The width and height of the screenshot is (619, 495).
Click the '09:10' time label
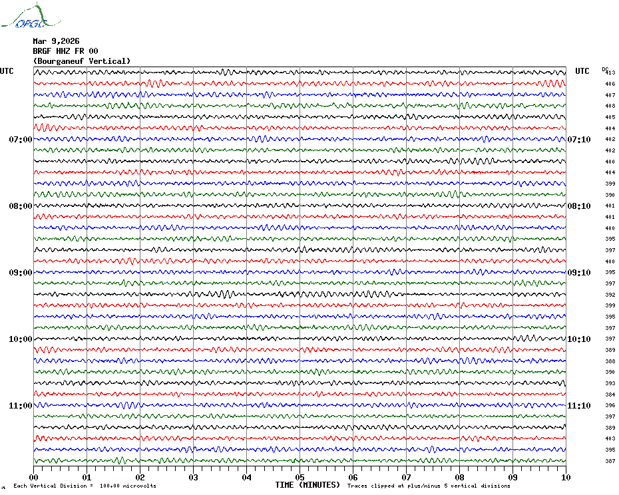[579, 273]
